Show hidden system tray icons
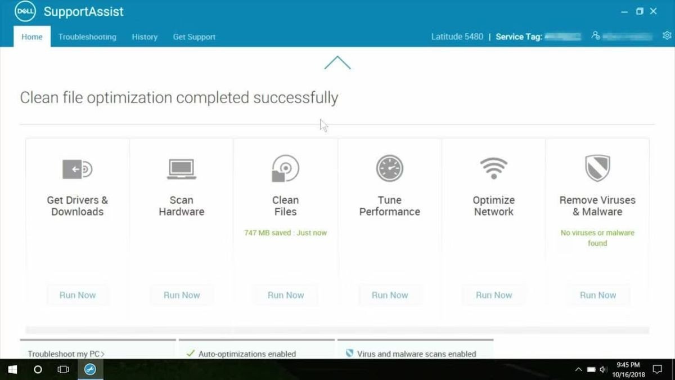The width and height of the screenshot is (675, 380). coord(578,370)
